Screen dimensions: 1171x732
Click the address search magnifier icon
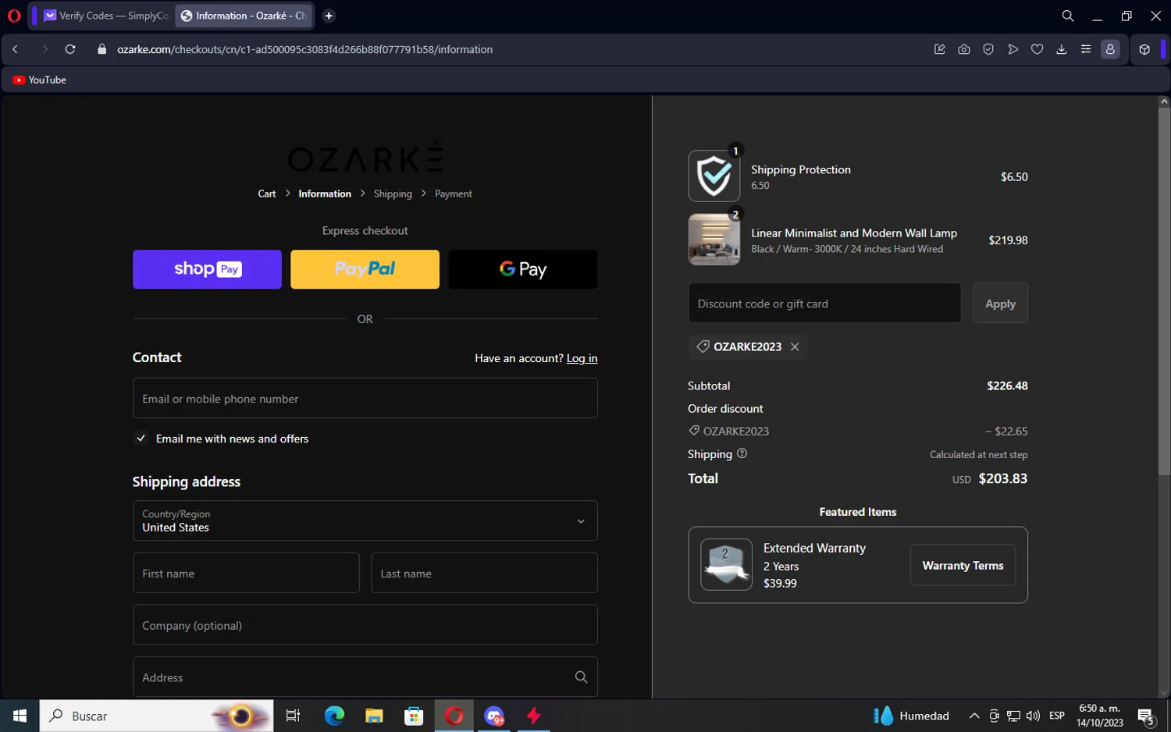581,677
